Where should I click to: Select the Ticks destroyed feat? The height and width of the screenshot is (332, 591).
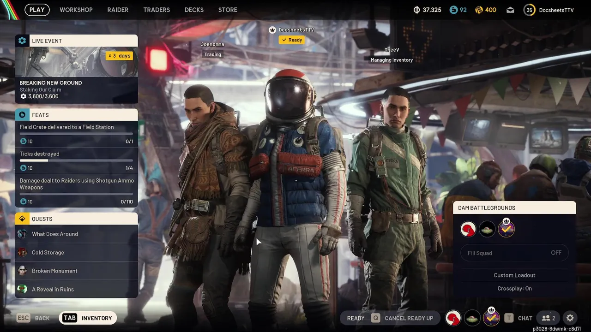pos(76,160)
